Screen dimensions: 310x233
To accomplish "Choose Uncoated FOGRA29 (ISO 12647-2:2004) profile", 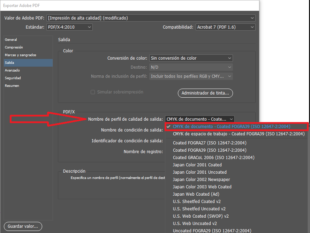I will [x=236, y=230].
